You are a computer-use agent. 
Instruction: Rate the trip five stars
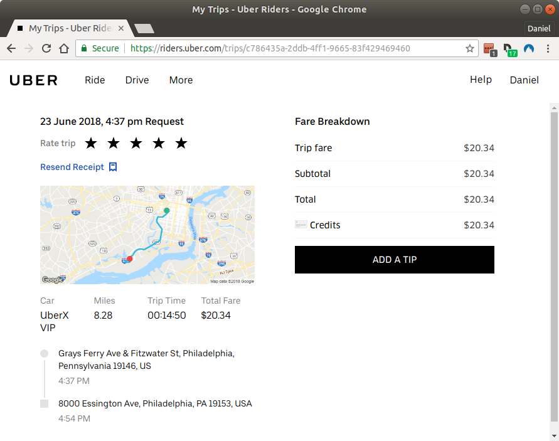[181, 143]
